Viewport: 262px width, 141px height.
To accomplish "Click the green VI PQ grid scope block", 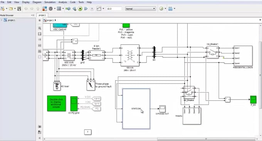I will 74,104.
